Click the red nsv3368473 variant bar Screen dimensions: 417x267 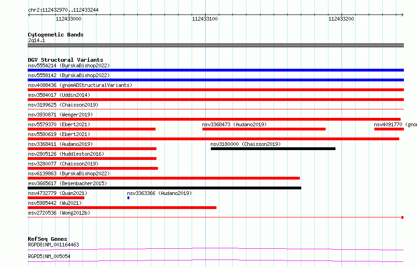[x=264, y=129]
